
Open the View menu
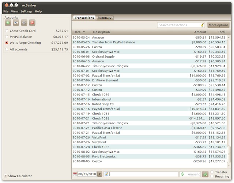click(x=15, y=11)
